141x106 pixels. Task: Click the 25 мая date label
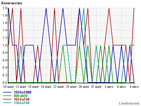(71, 87)
